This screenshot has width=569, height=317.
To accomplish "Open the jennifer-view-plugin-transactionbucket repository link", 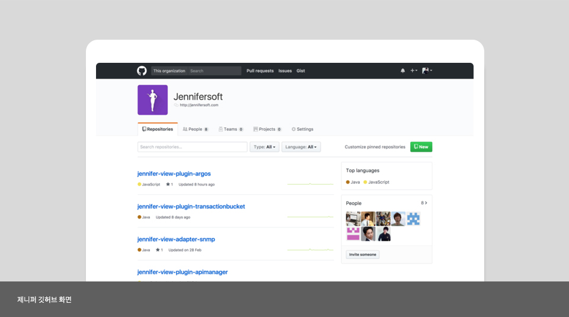I will point(191,207).
